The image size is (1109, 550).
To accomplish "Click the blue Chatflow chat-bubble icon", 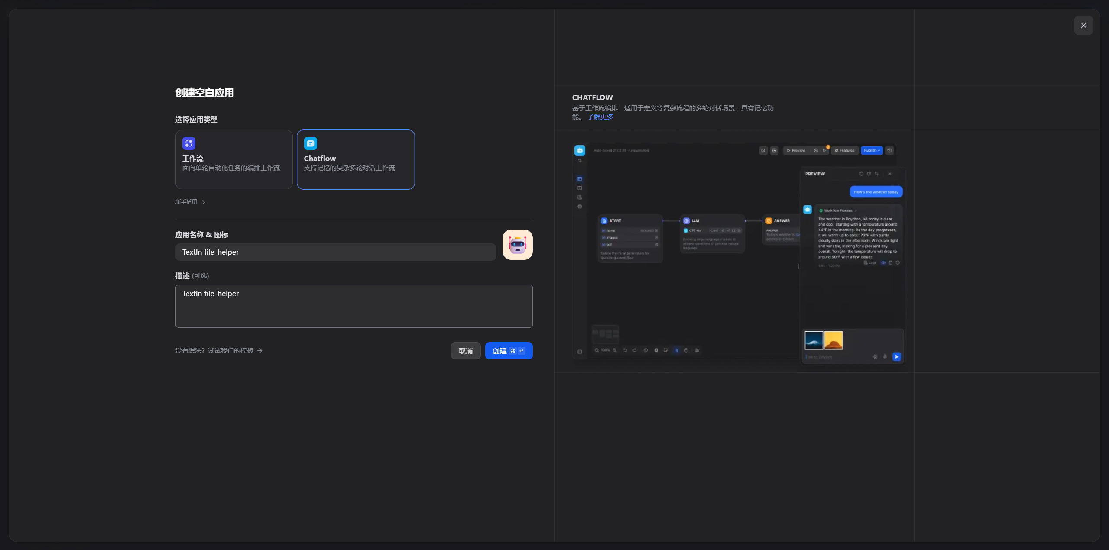I will pos(310,143).
